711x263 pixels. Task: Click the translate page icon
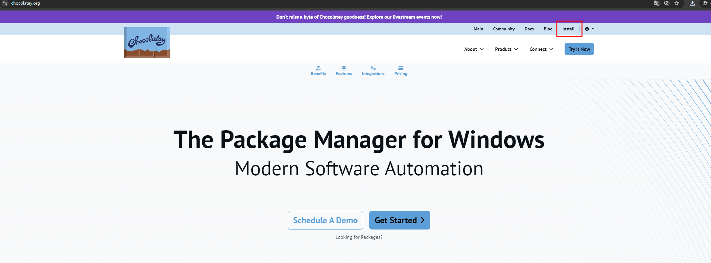coord(657,3)
